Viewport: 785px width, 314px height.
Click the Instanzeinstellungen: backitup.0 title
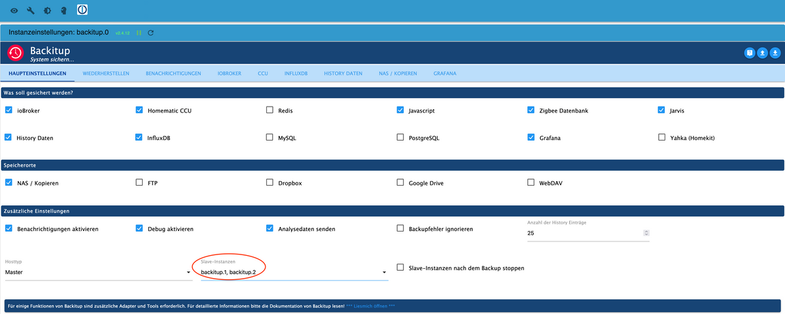[59, 31]
